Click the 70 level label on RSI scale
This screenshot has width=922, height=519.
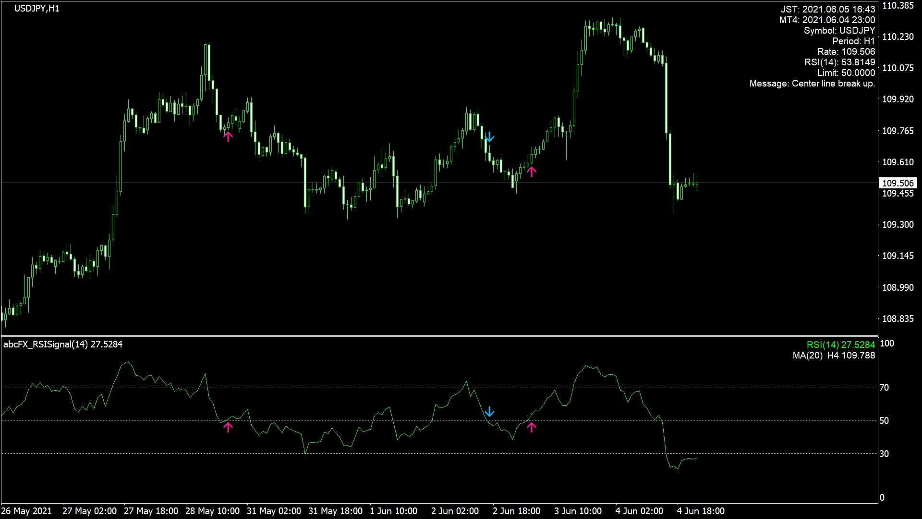(884, 387)
